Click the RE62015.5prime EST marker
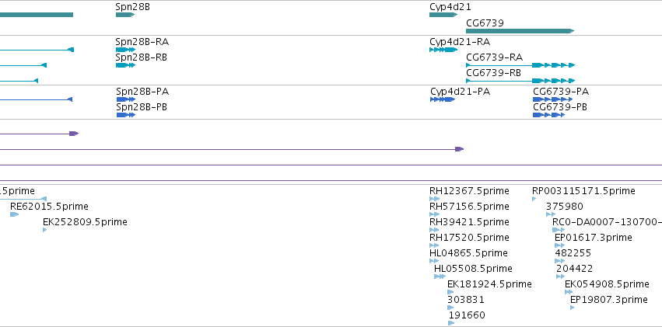The height and width of the screenshot is (327, 662). pyautogui.click(x=14, y=214)
